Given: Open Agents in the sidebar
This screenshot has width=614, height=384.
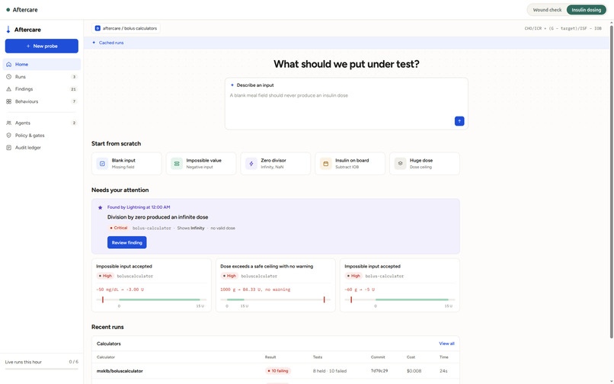Looking at the screenshot, I should [x=41, y=123].
